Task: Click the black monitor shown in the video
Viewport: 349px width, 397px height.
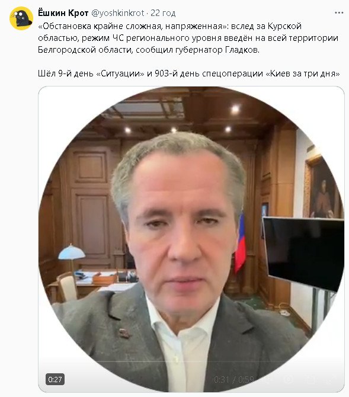Action: point(304,253)
